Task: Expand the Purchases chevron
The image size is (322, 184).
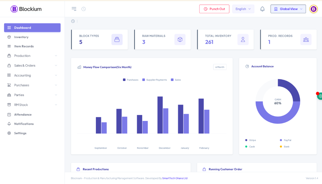Action: [56, 85]
